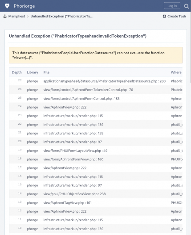Open AphrontTagView.php : 161 file link
The width and height of the screenshot is (191, 235).
pyautogui.click(x=67, y=203)
